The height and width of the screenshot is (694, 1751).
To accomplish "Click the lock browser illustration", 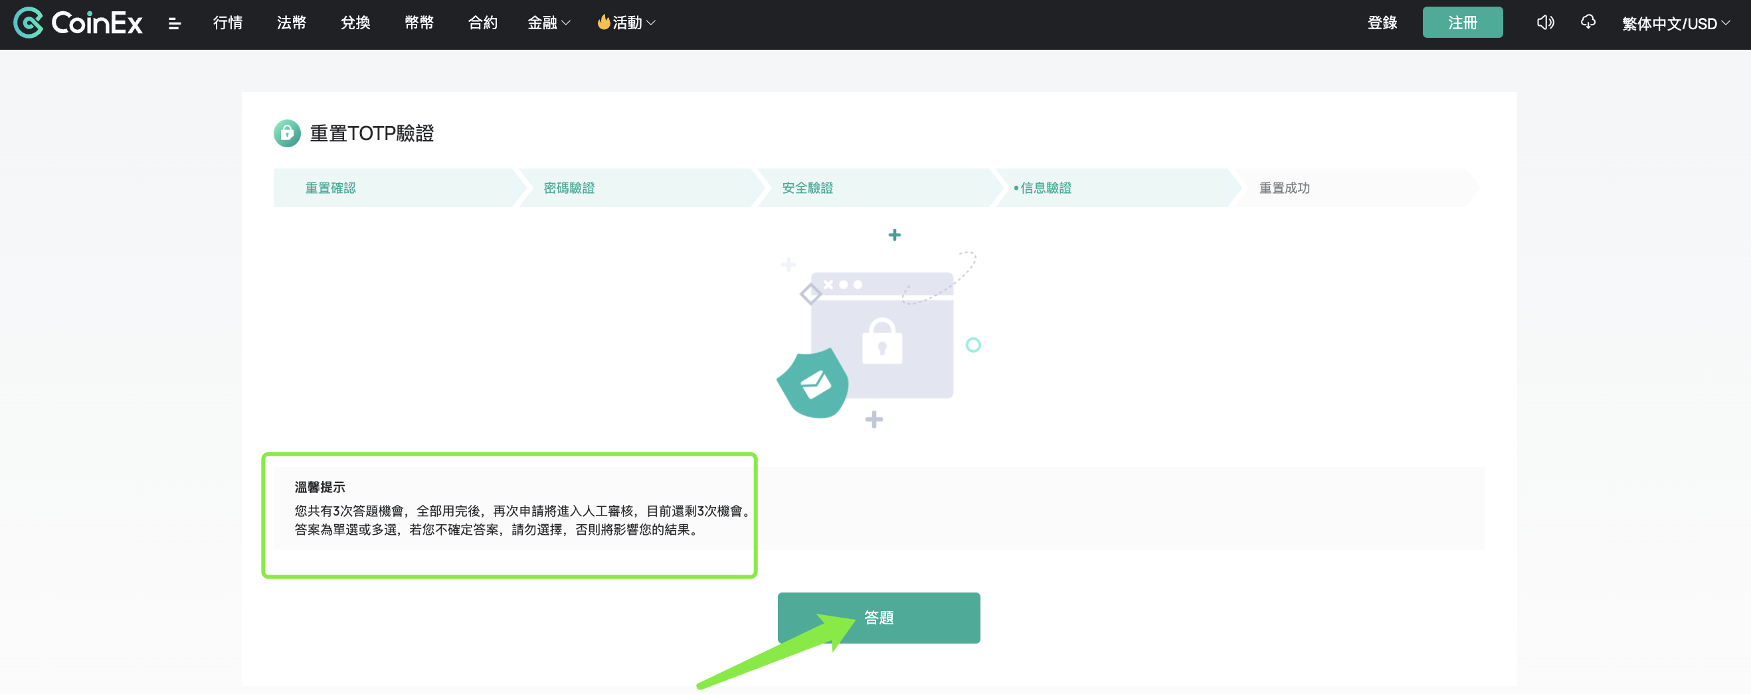I will click(881, 335).
